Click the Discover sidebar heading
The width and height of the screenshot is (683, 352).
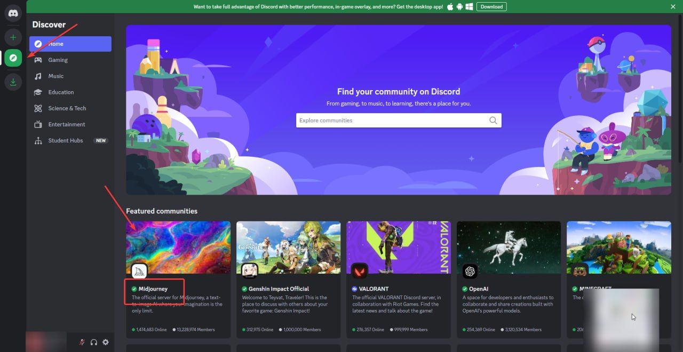[x=49, y=25]
